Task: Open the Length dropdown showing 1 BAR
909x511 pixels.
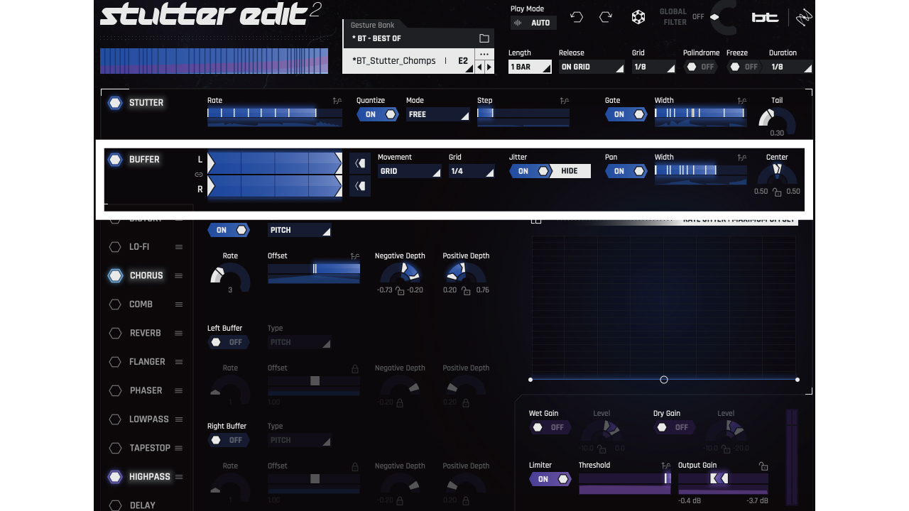Action: (529, 66)
